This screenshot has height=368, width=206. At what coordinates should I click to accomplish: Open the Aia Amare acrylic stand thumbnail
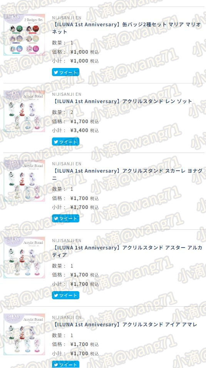24,334
